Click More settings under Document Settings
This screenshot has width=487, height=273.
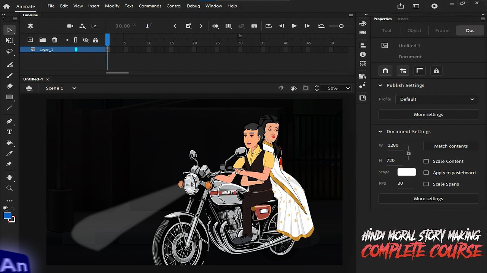tap(428, 199)
